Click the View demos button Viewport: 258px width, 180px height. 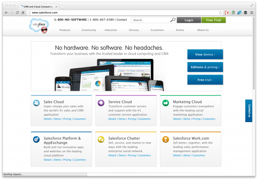click(205, 54)
